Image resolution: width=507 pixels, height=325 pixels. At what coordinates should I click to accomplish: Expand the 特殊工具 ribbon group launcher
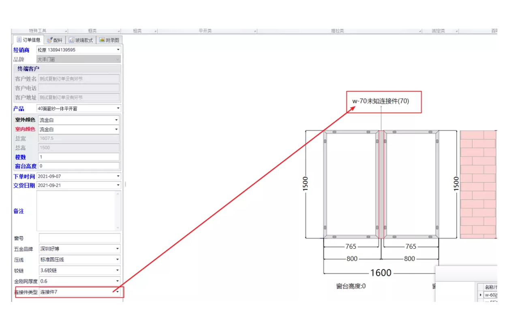coord(66,31)
